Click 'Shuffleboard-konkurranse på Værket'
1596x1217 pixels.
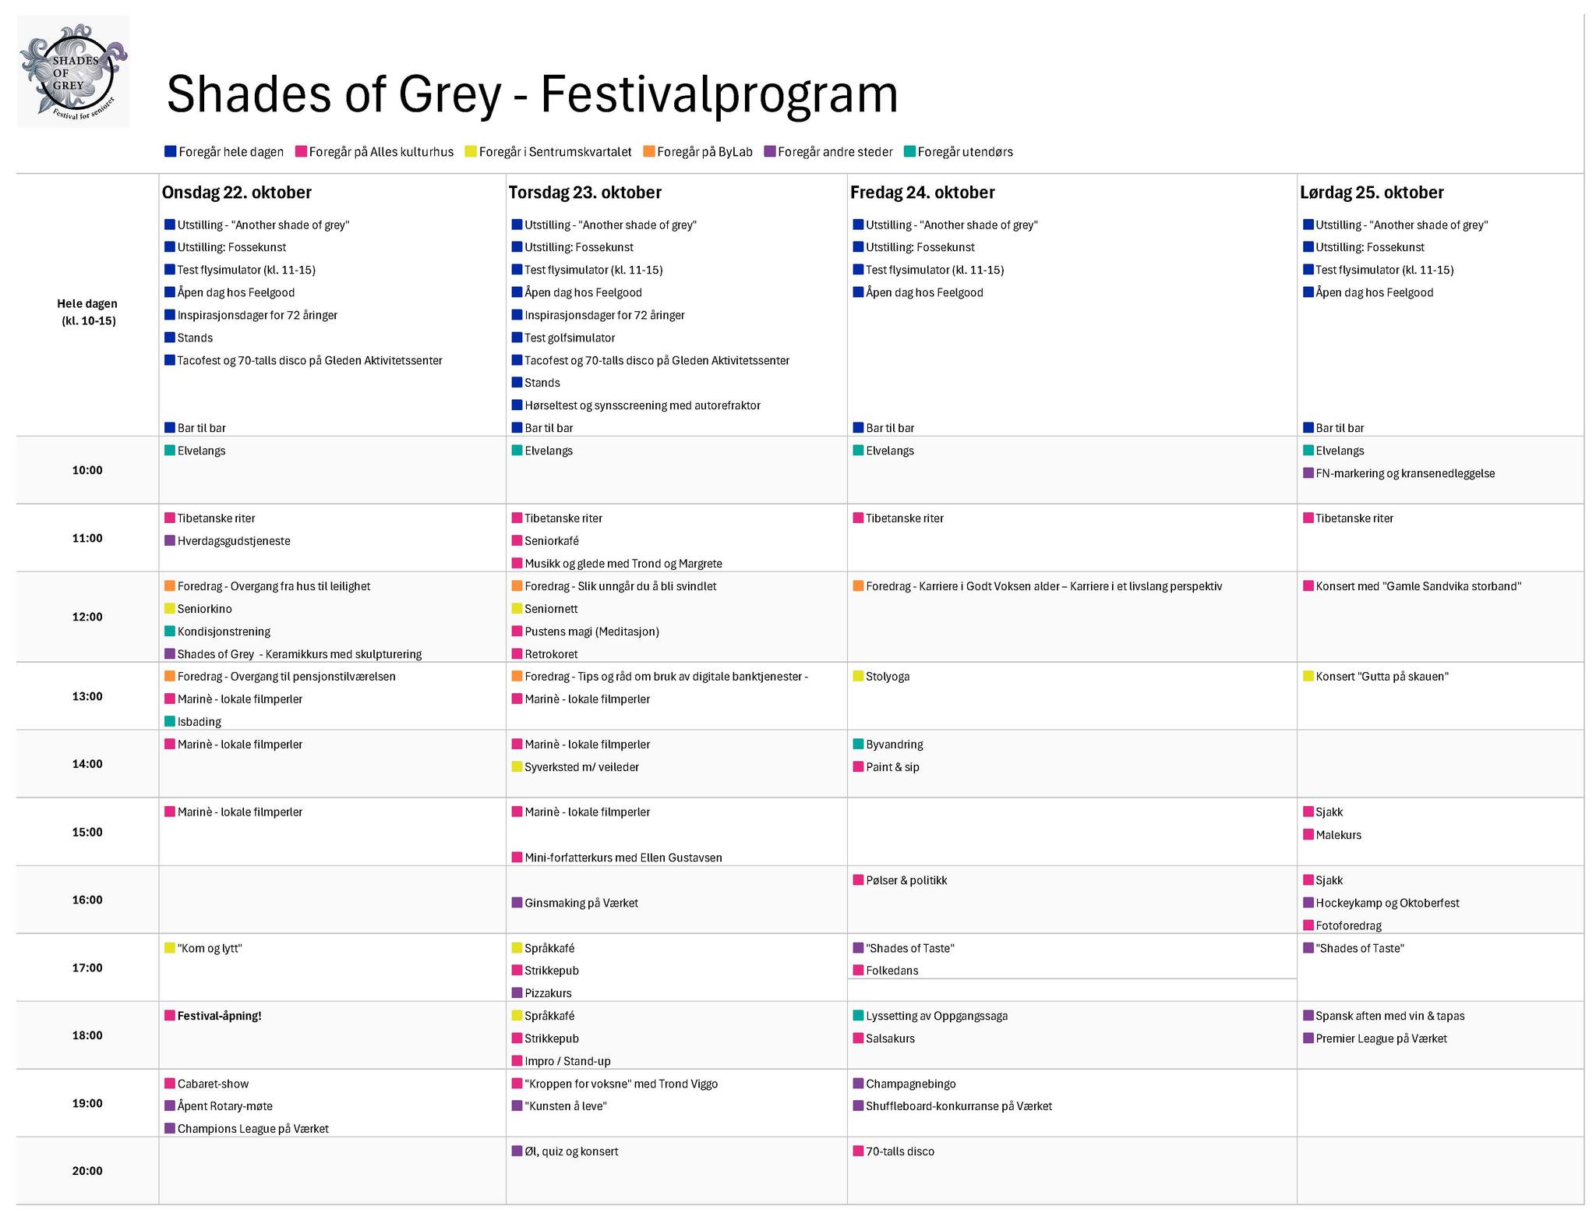[x=959, y=1106]
